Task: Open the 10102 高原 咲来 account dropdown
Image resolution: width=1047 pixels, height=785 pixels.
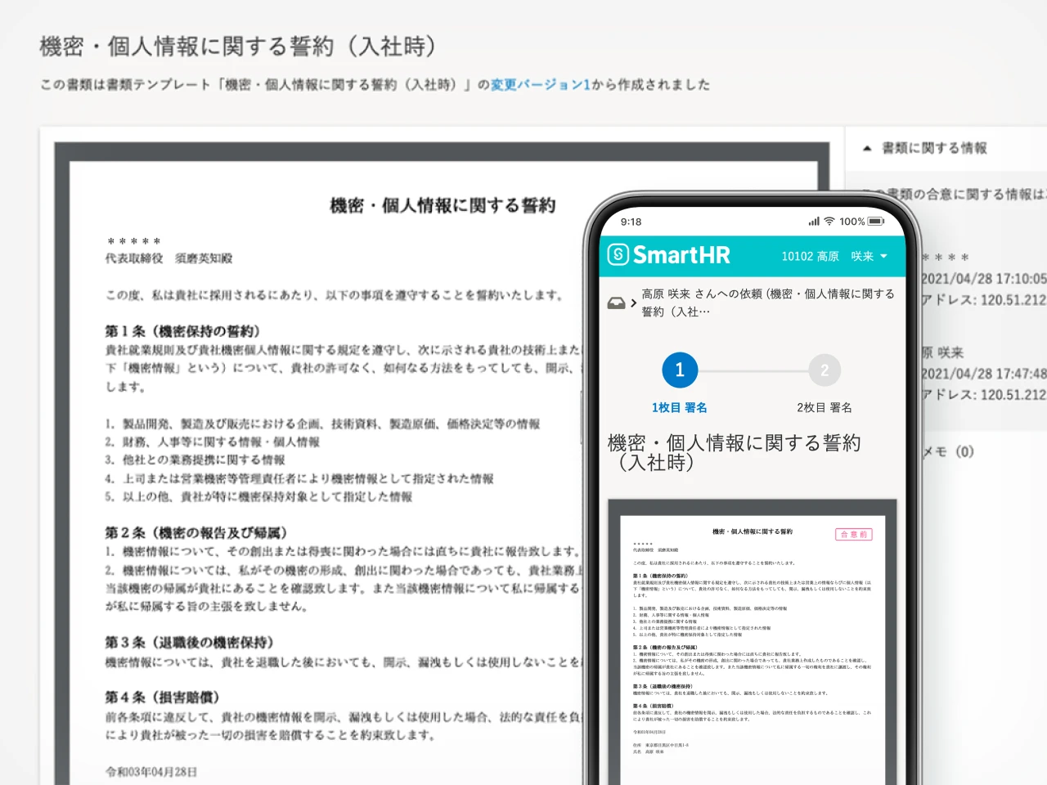Action: [834, 256]
